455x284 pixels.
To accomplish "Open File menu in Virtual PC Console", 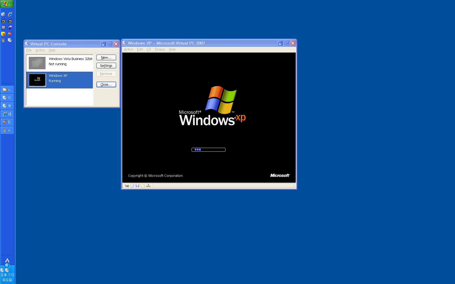I will click(29, 50).
